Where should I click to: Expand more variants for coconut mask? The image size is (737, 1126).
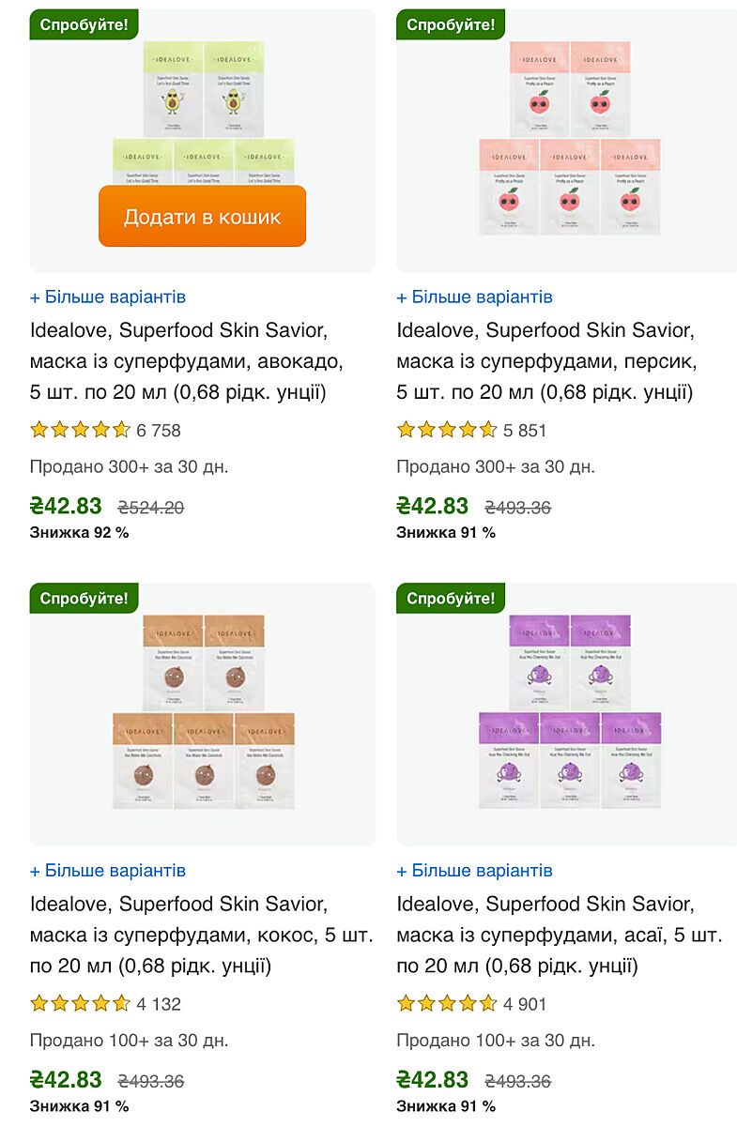pyautogui.click(x=108, y=871)
